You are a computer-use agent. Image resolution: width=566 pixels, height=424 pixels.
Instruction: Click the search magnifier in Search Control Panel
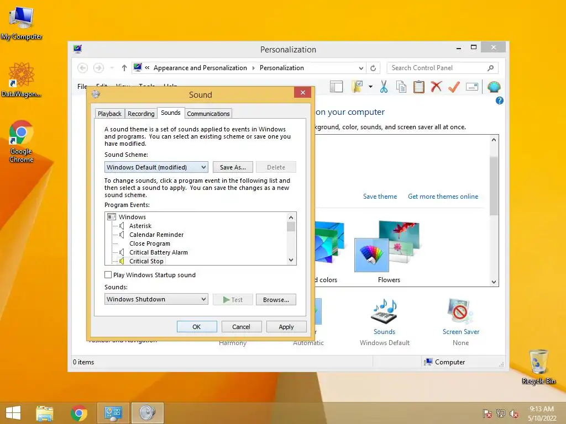click(x=490, y=68)
